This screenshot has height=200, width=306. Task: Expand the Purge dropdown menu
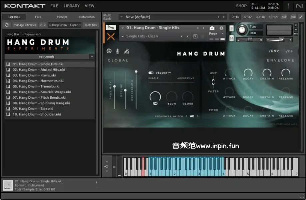pyautogui.click(x=222, y=34)
